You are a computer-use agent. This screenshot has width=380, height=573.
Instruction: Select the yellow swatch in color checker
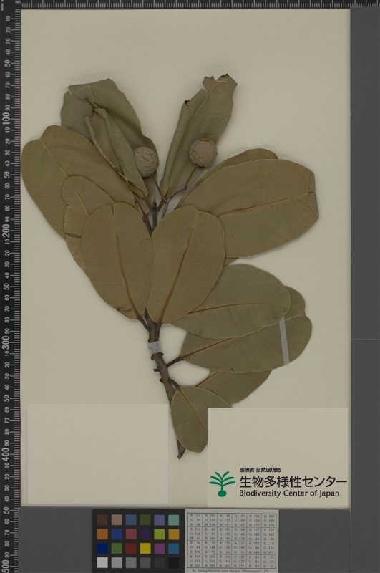(x=145, y=548)
